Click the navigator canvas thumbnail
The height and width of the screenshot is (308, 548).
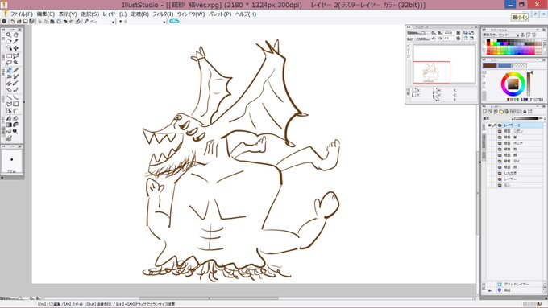[444, 64]
